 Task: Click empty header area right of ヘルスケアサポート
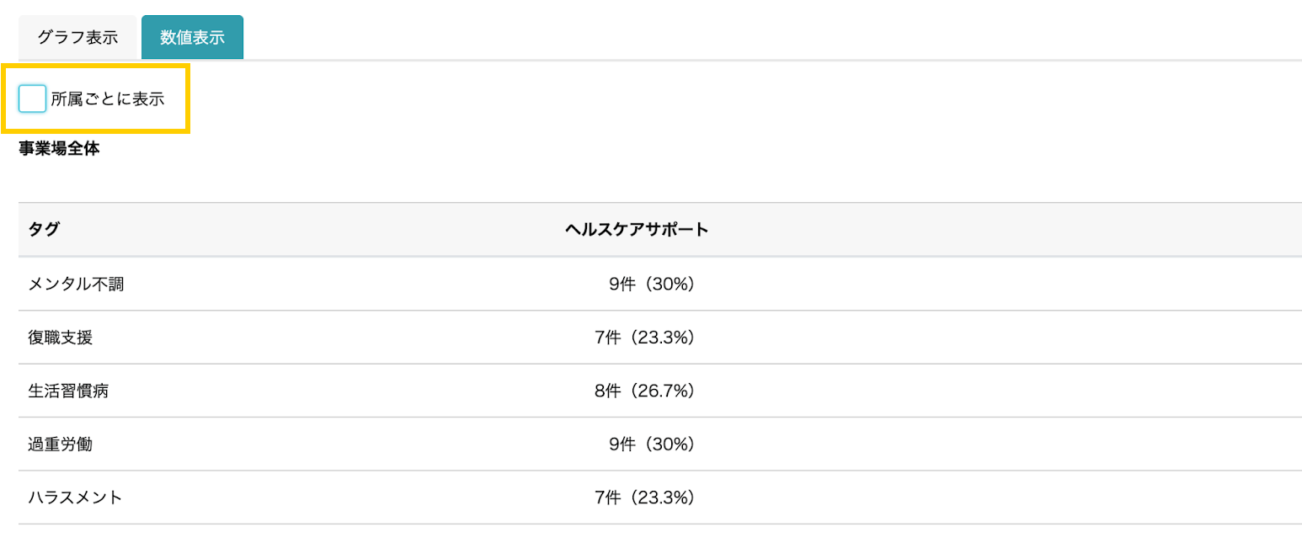[1002, 229]
